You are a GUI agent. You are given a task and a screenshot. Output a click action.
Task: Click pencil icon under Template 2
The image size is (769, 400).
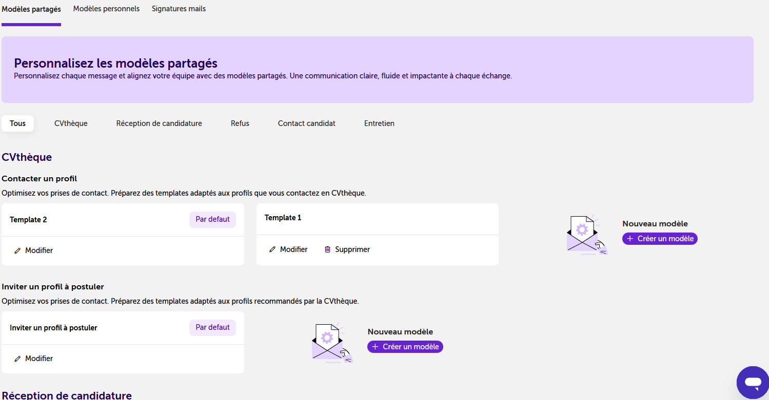coord(17,251)
